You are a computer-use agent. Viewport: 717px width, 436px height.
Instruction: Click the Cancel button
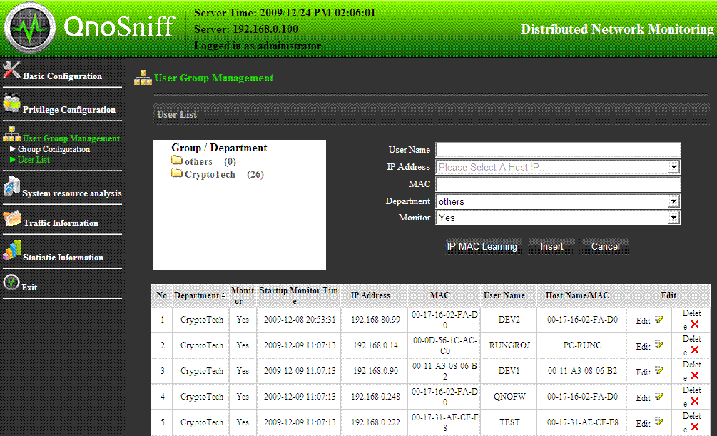pyautogui.click(x=605, y=247)
